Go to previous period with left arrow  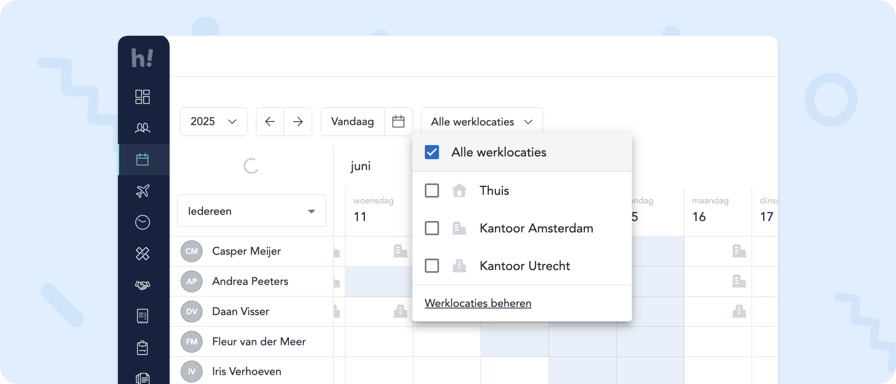270,122
